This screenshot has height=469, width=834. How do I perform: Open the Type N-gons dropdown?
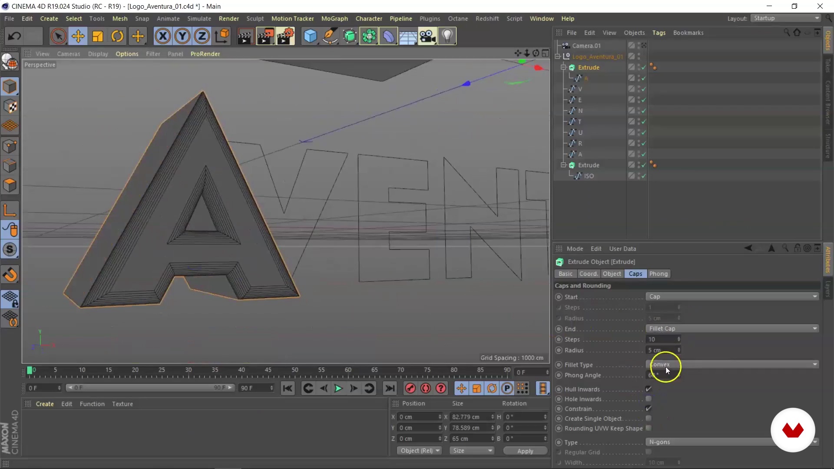(x=732, y=442)
